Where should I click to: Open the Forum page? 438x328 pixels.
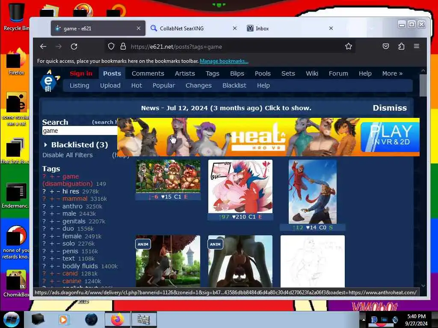click(x=338, y=73)
